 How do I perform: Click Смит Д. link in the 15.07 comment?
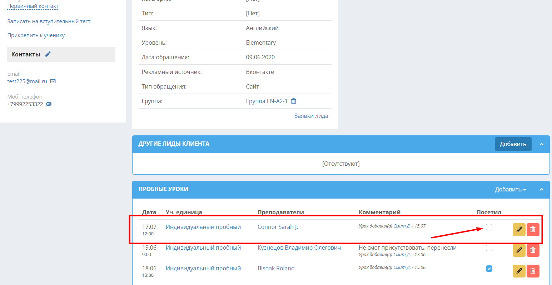pos(402,226)
